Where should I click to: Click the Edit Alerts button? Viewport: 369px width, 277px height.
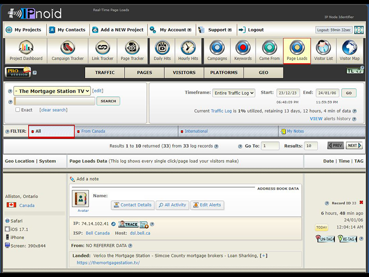[x=207, y=205]
